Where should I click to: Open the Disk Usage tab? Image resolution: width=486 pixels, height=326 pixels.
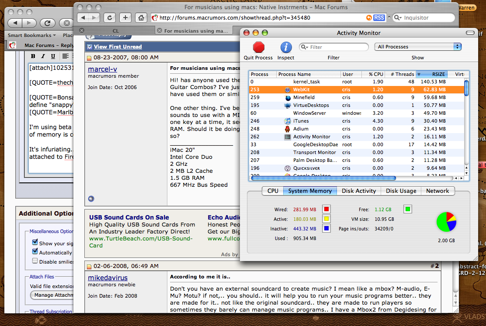(x=401, y=191)
